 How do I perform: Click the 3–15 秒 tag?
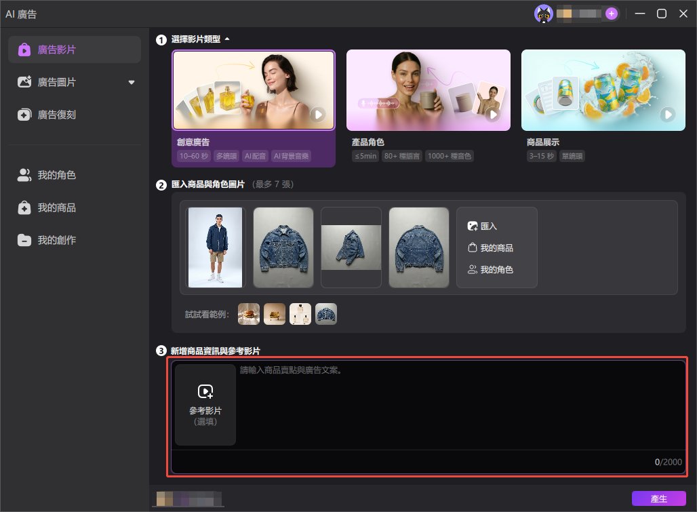542,156
